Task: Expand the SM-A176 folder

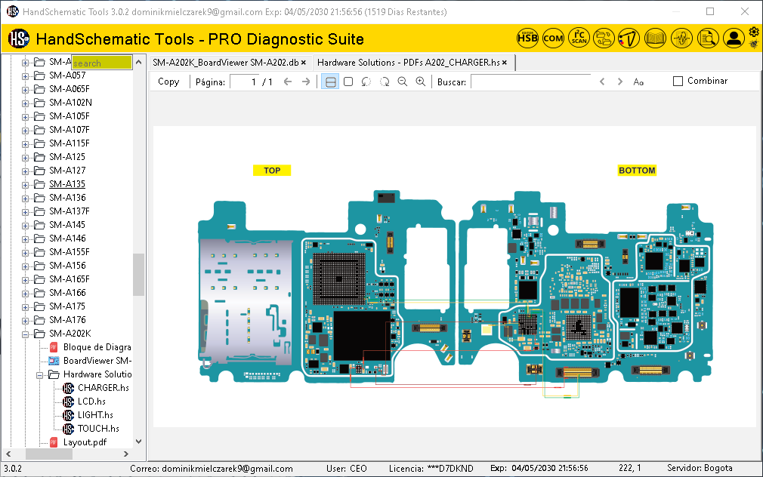Action: click(x=25, y=321)
